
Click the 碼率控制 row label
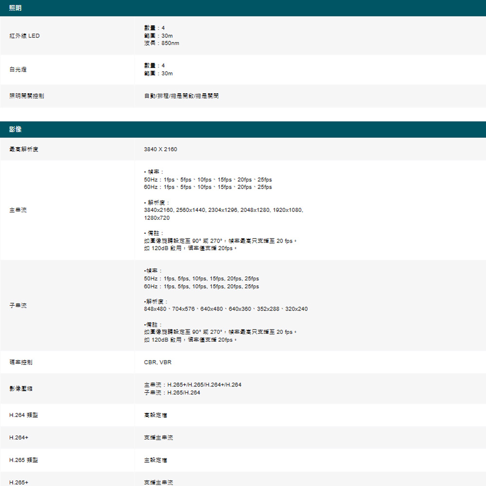pos(21,363)
